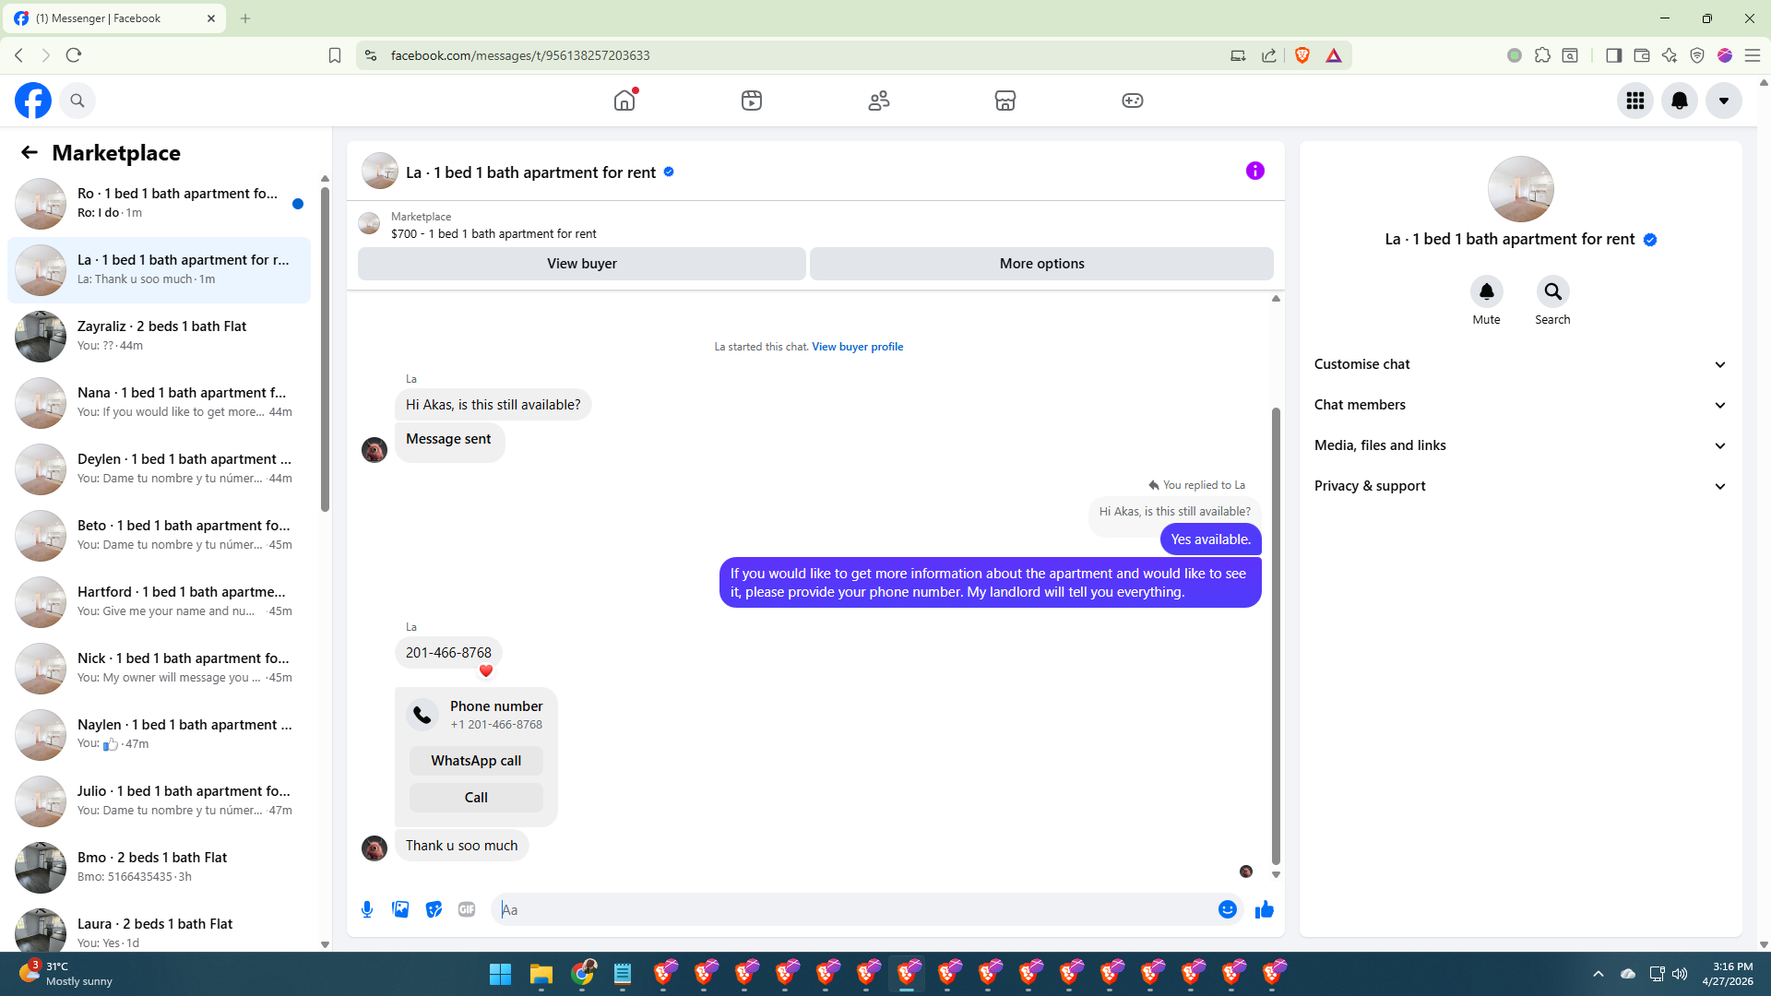Viewport: 1771px width, 996px height.
Task: Open the Facebook menu grid icon
Action: tap(1635, 101)
